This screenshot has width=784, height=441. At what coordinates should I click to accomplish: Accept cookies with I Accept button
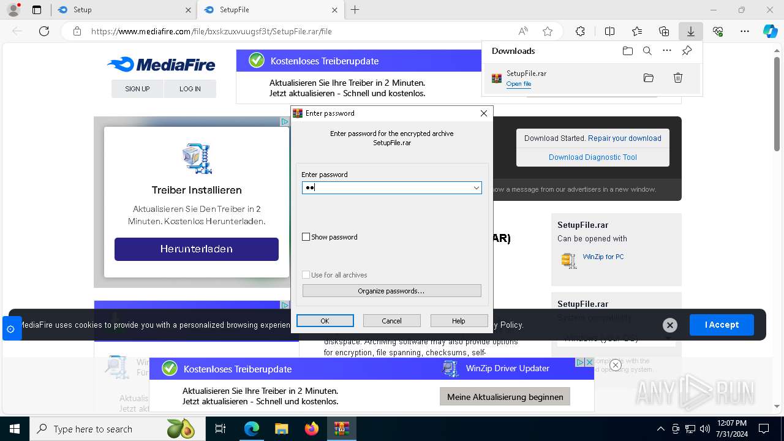722,325
